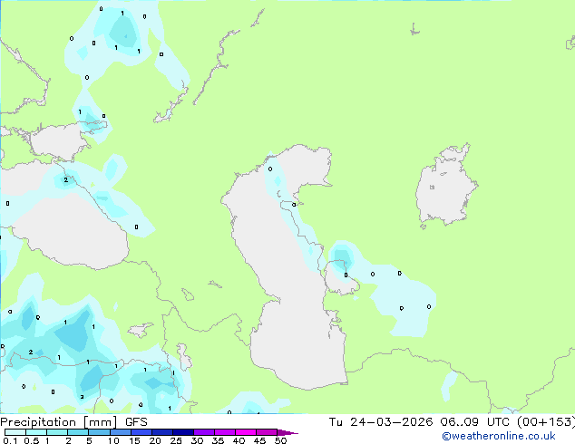
Task: Click the '15' legend scale value
Action: click(x=134, y=440)
